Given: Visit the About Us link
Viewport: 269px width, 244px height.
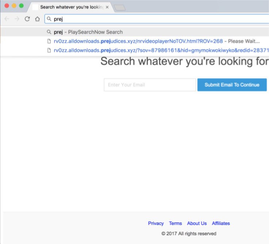Looking at the screenshot, I should (197, 223).
